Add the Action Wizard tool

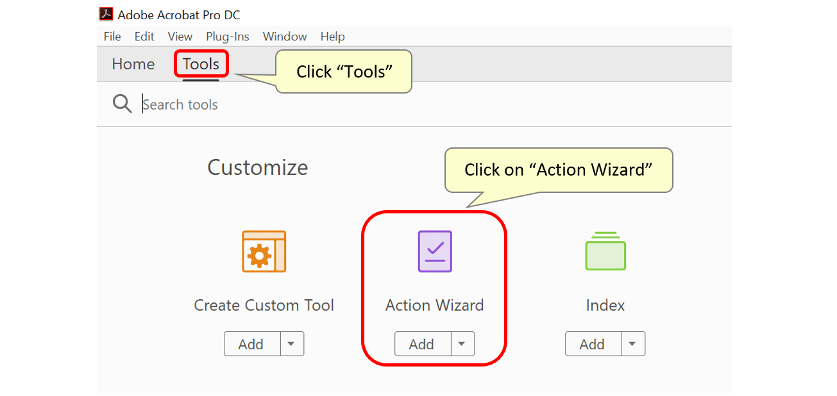(422, 343)
